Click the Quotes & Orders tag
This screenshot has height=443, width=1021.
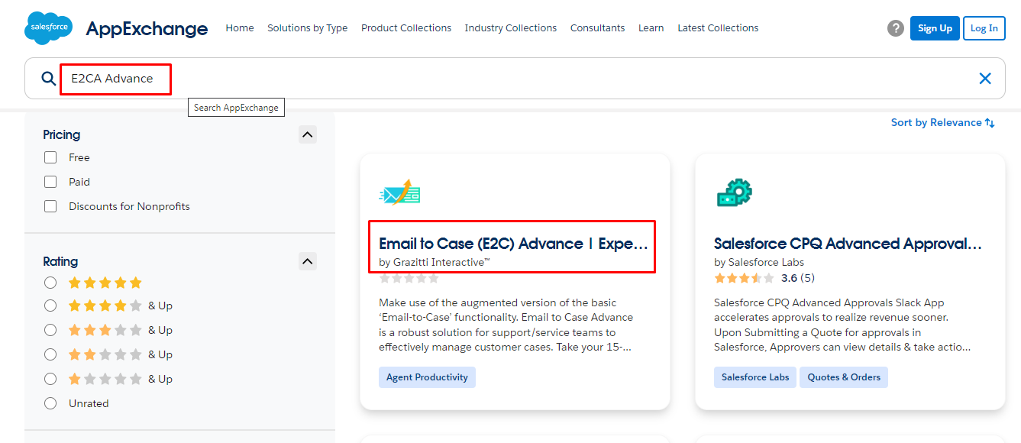844,377
